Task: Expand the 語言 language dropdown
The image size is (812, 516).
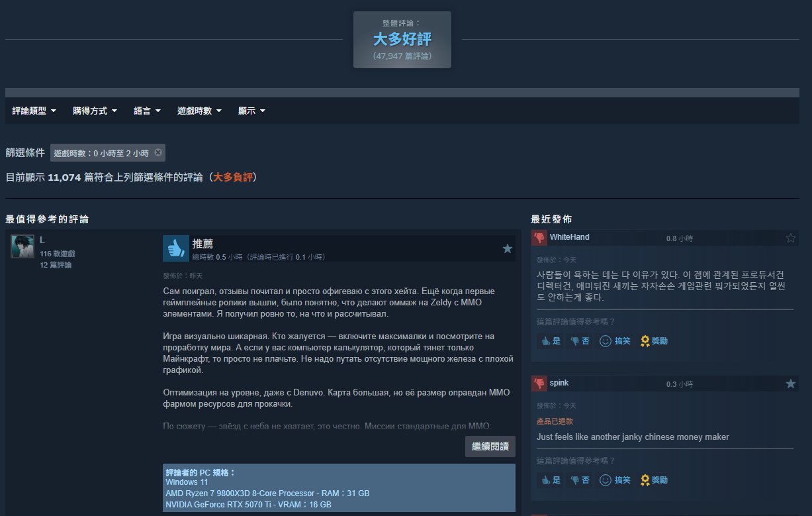Action: tap(147, 111)
